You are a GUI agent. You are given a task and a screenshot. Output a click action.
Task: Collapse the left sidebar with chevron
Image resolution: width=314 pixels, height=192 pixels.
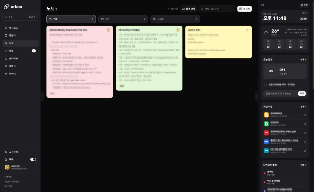coord(42,96)
